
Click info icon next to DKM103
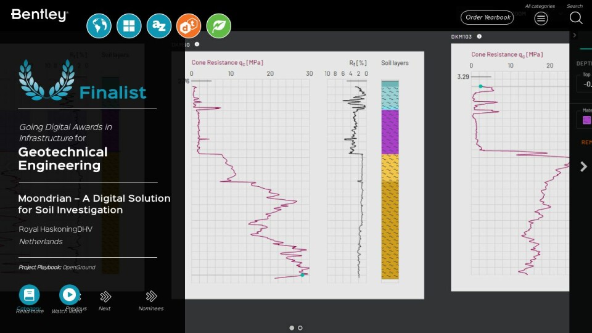(x=479, y=36)
